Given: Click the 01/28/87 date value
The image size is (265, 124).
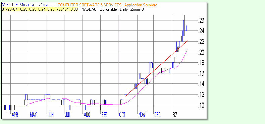Looking at the screenshot, I should pyautogui.click(x=9, y=9).
